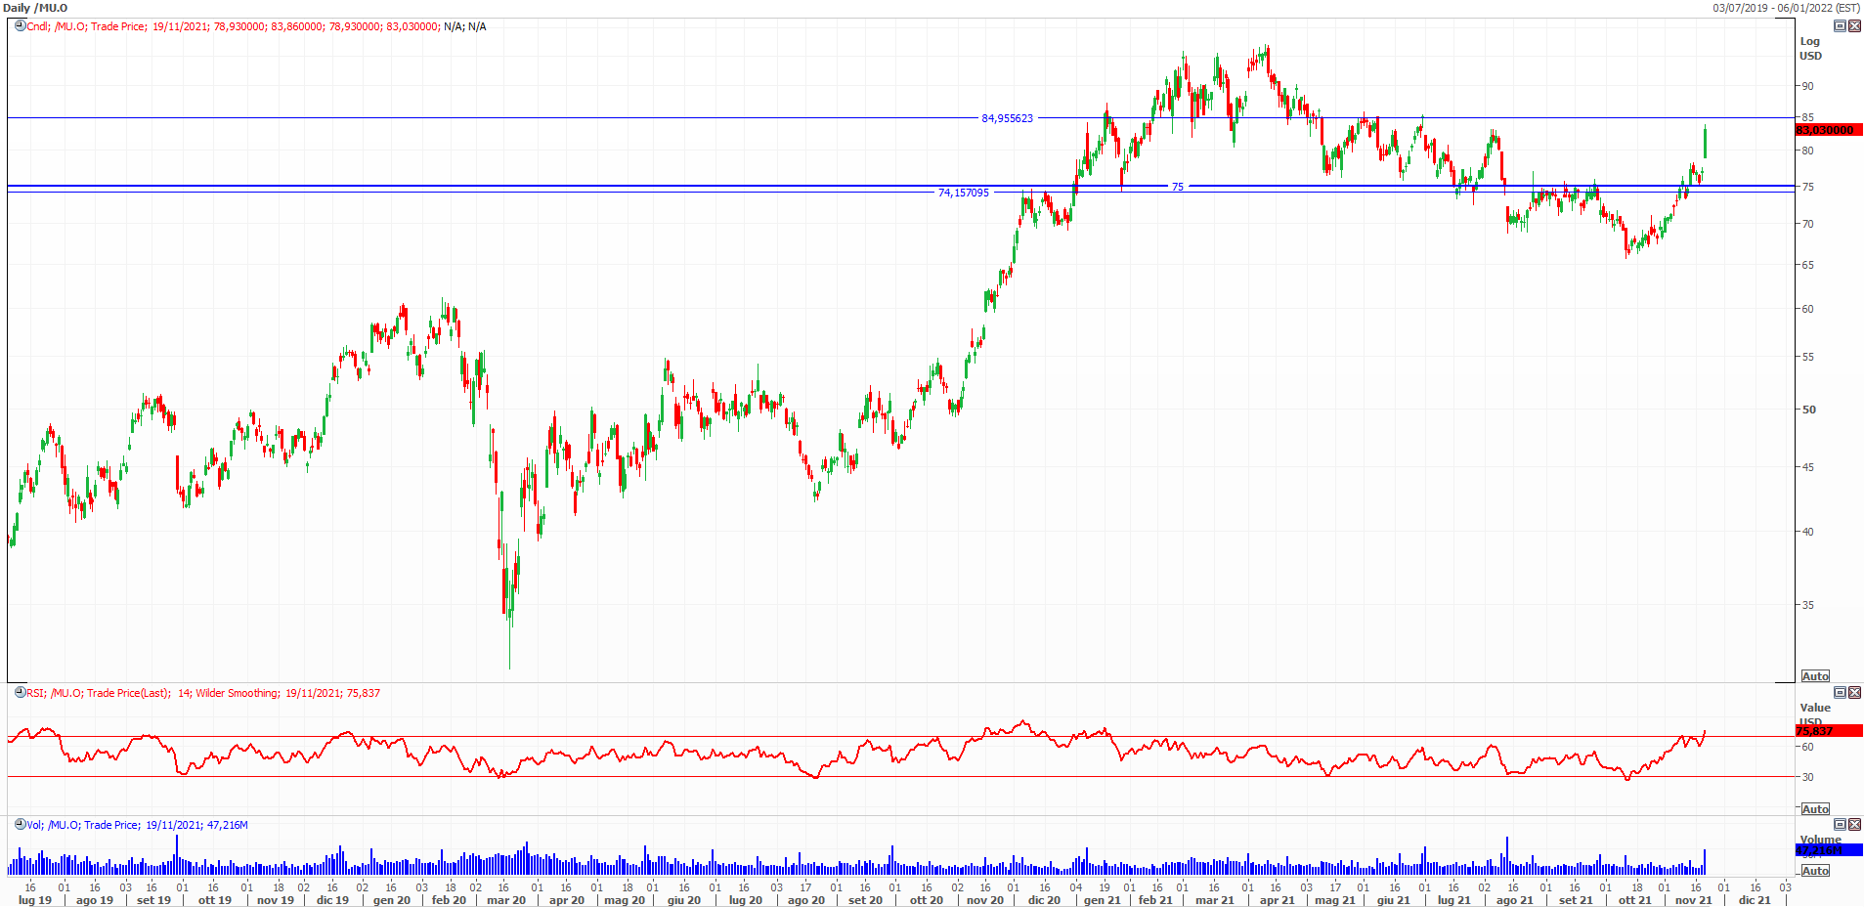Image resolution: width=1864 pixels, height=907 pixels.
Task: Click the Log USD scale label
Action: coord(1810,49)
